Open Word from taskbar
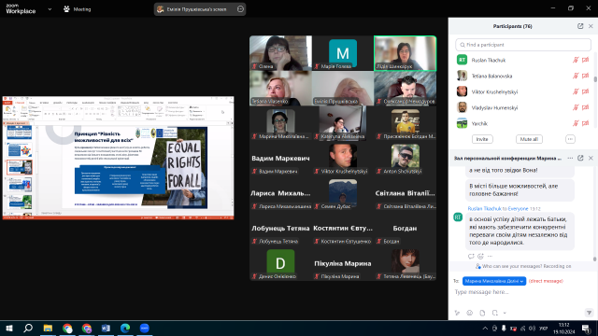Image resolution: width=598 pixels, height=336 pixels. [106, 328]
